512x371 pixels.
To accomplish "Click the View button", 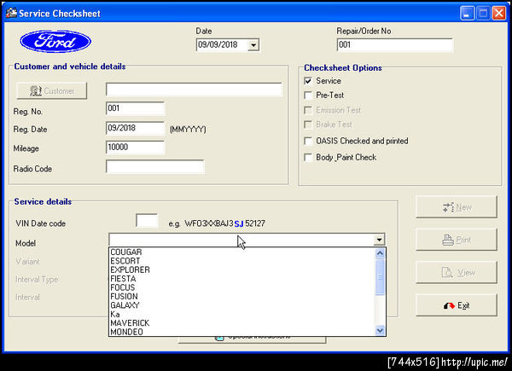I will [x=457, y=272].
